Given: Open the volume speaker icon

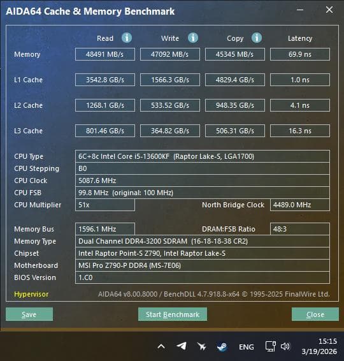Looking at the screenshot, I should pyautogui.click(x=285, y=346).
